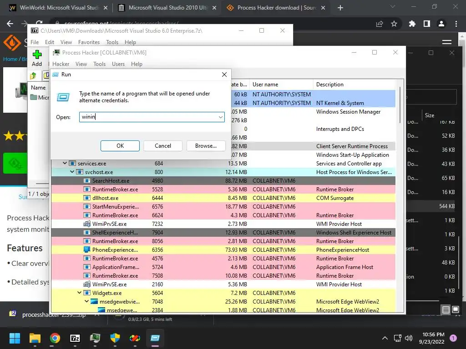Click Name column header in 7-Zip
The height and width of the screenshot is (349, 466).
(38, 88)
